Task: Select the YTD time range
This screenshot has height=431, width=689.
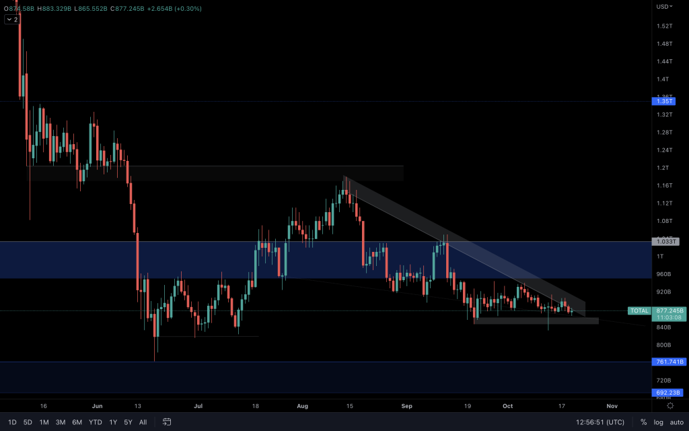Action: [96, 422]
